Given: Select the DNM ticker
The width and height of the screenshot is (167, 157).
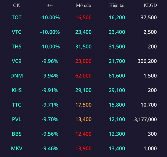Looking at the screenshot, I should pos(17,76).
